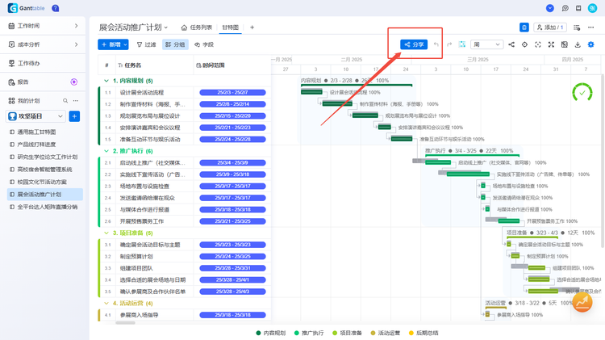The height and width of the screenshot is (340, 605).
Task: Open the 通用施工甘特图 plan
Action: pyautogui.click(x=44, y=132)
